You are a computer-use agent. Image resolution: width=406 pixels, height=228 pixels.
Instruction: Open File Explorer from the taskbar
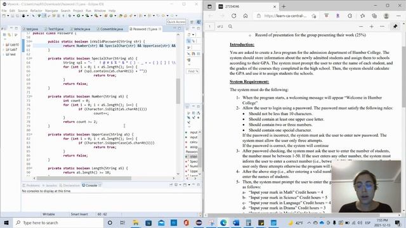[135, 222]
